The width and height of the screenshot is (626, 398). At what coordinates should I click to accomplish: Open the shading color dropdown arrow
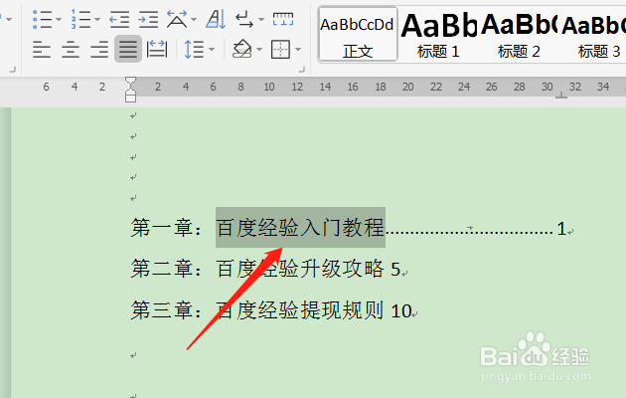(x=259, y=50)
